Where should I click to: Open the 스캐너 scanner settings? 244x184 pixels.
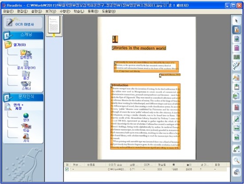tap(26, 86)
